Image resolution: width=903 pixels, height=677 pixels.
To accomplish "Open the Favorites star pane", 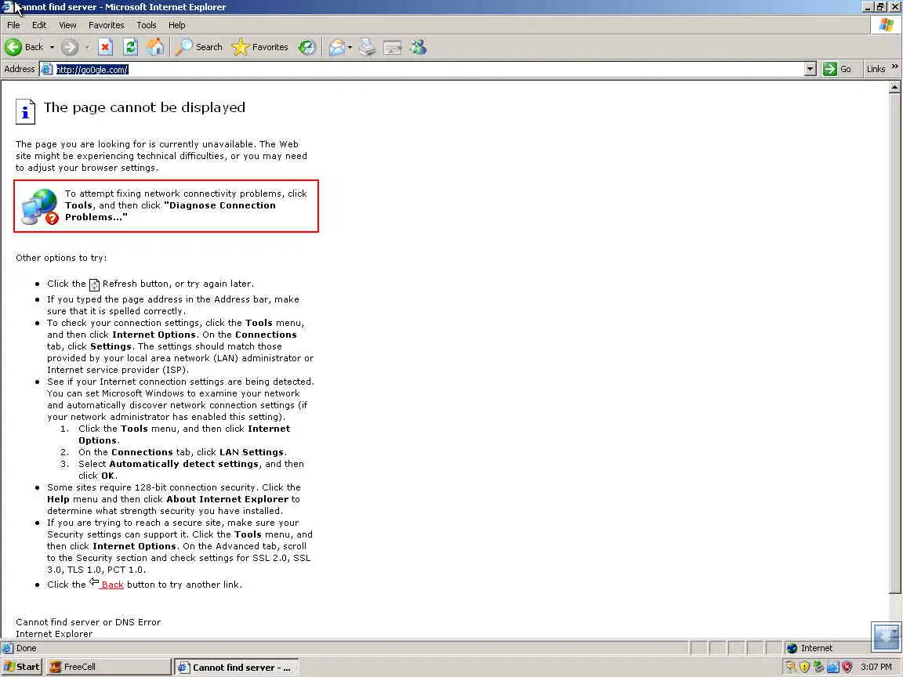I will click(x=259, y=47).
